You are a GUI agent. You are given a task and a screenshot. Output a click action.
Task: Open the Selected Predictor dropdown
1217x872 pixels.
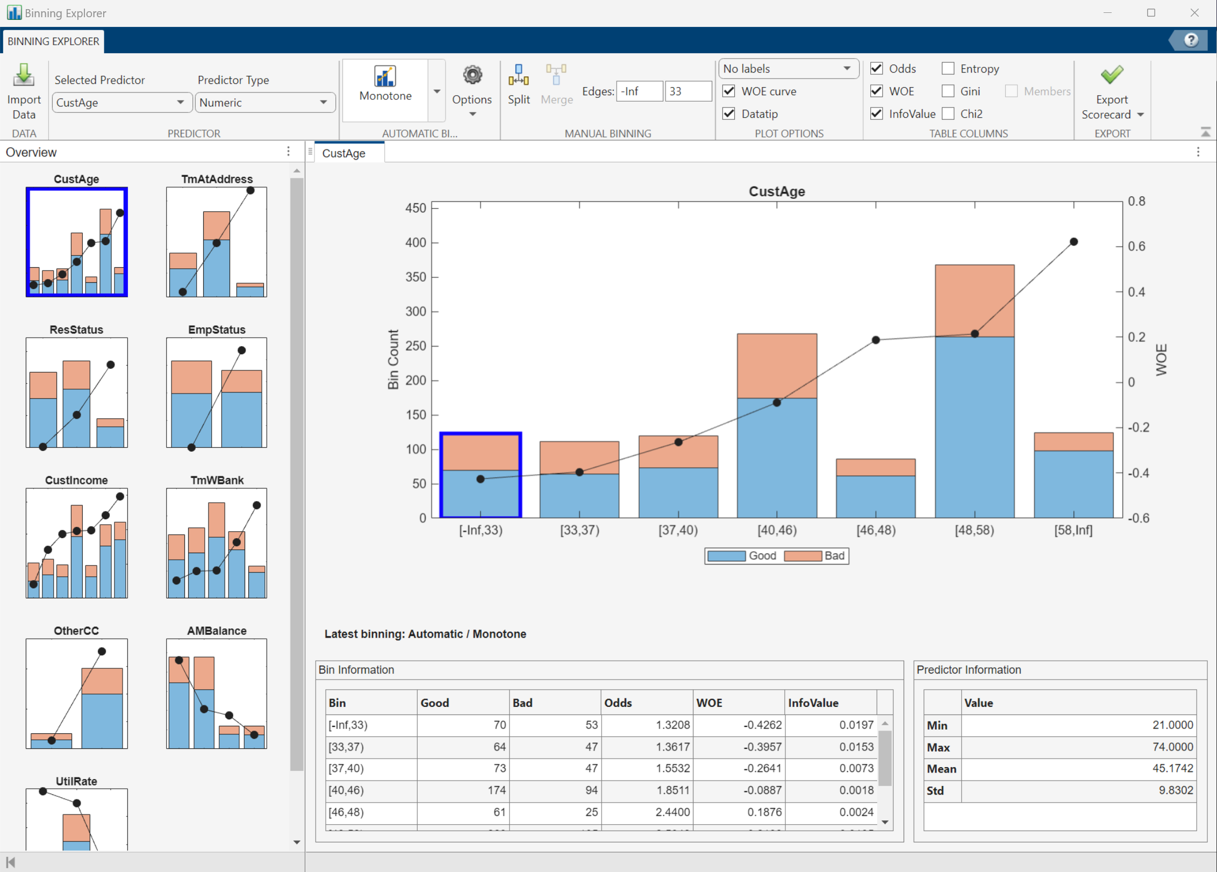122,102
